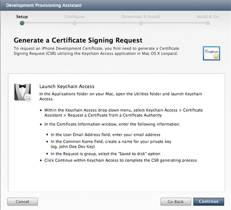Click the Certificate icon beside the description
Screen dimensions: 231x210
coord(212,53)
